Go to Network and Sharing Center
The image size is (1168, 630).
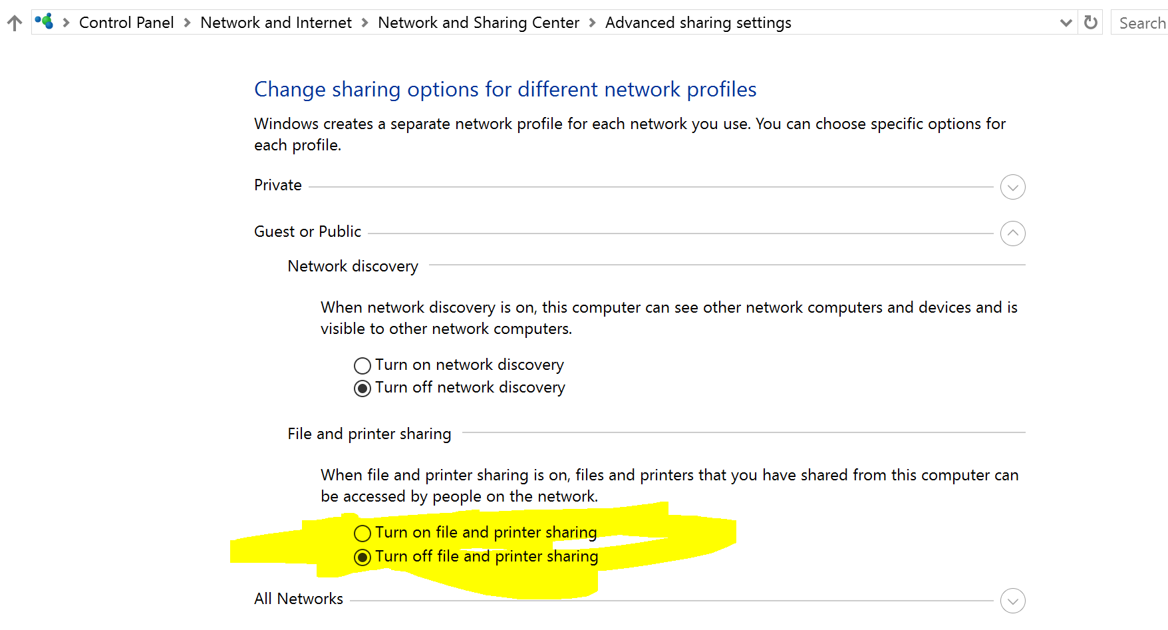coord(478,22)
